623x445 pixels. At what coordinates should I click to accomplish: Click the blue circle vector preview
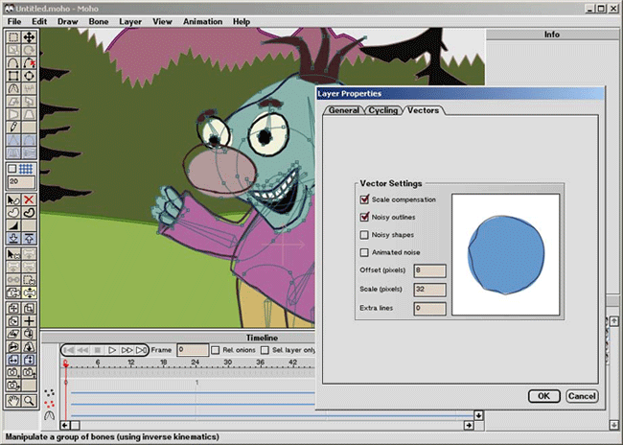(506, 255)
